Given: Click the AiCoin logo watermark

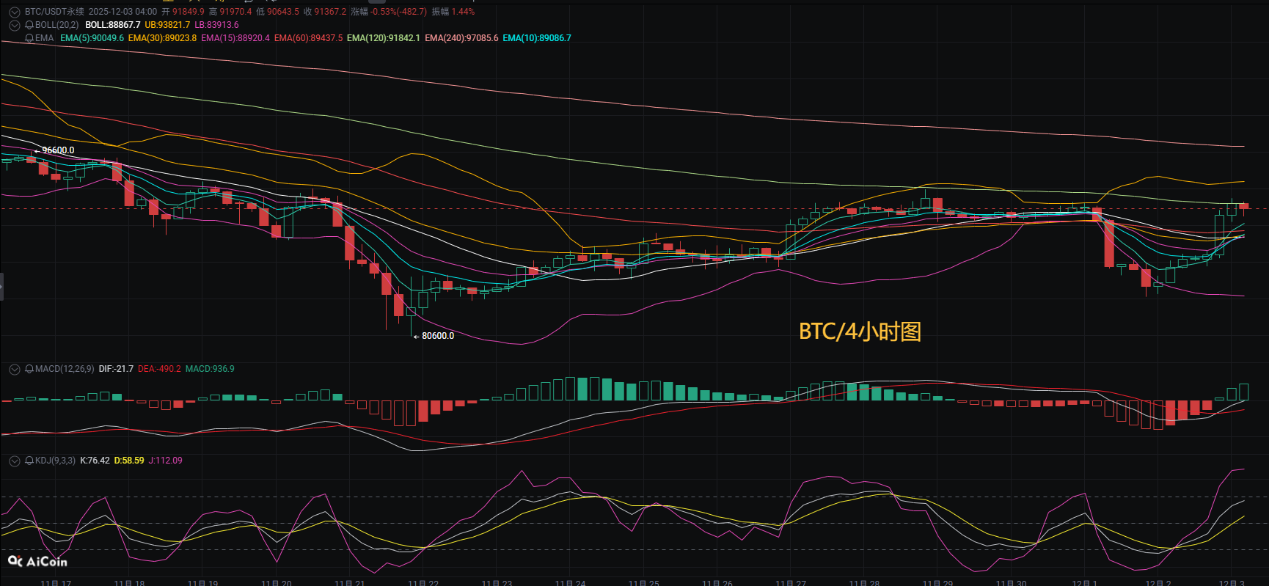Looking at the screenshot, I should click(x=37, y=562).
